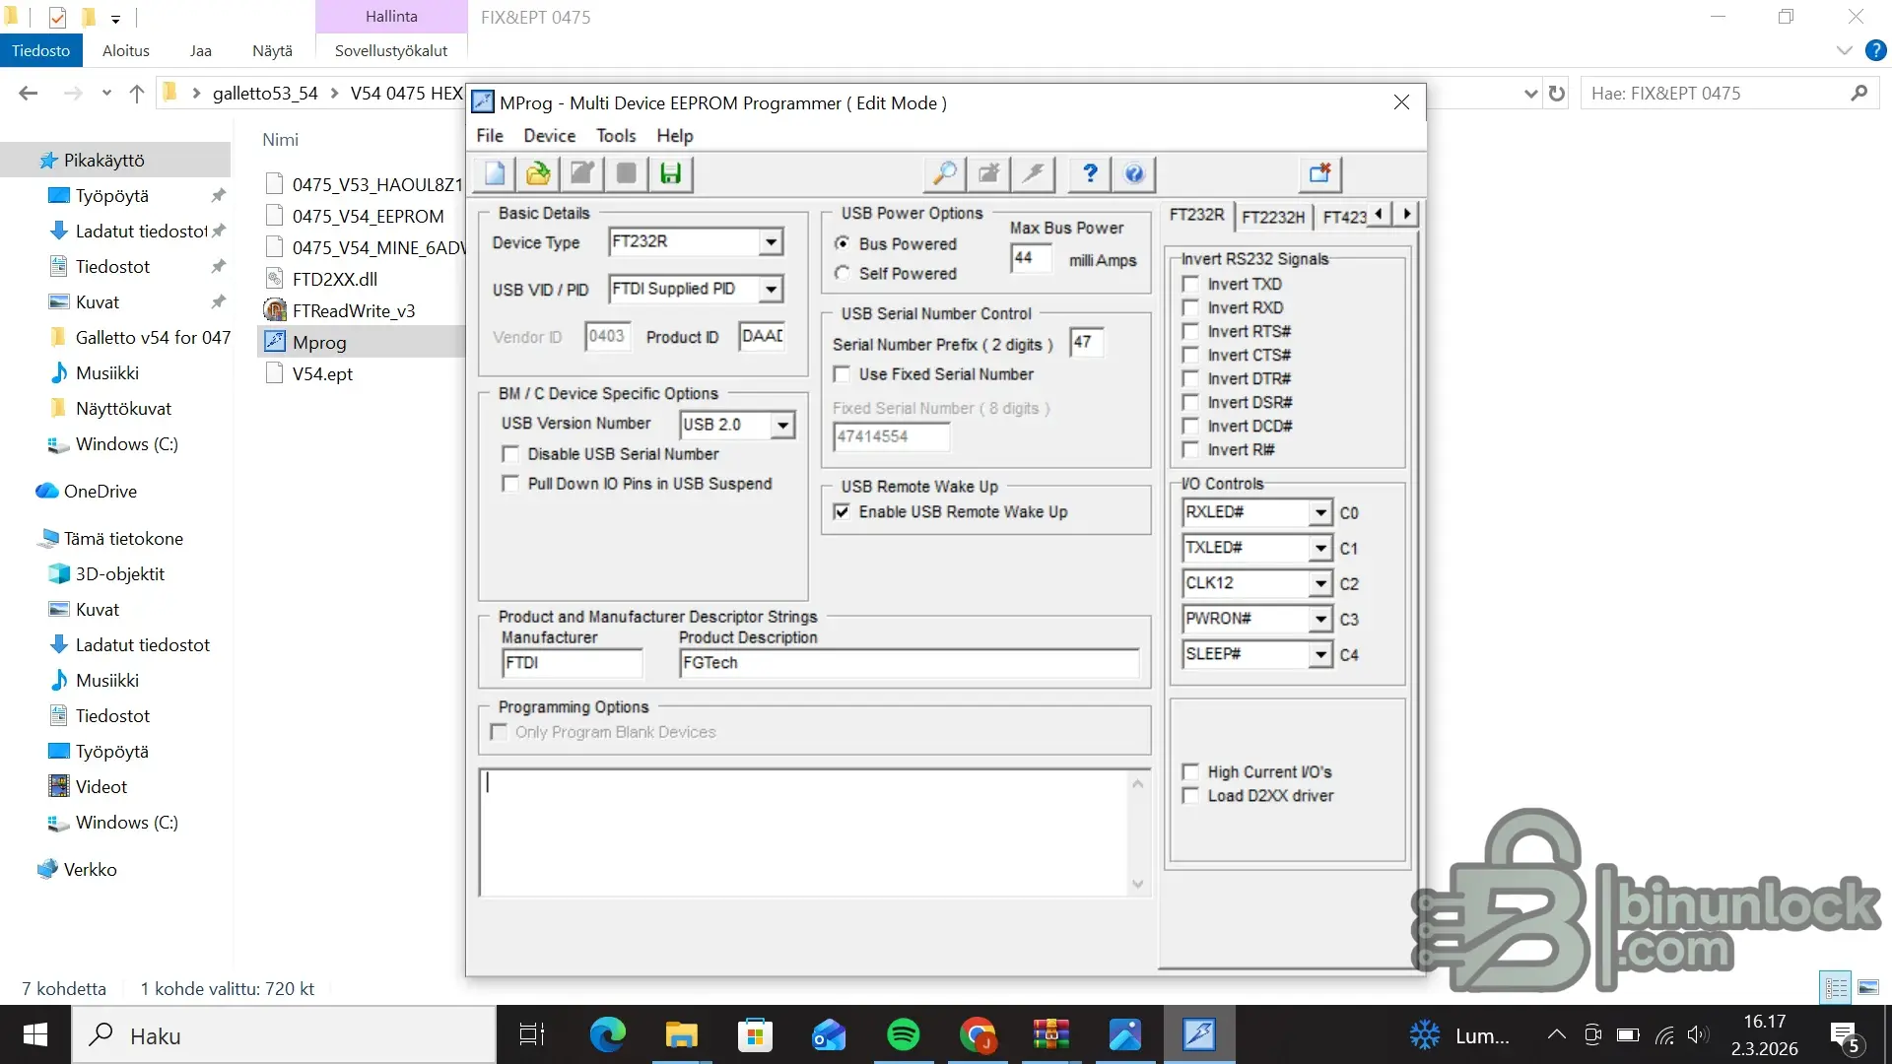Select the Bus Powered radio button
1892x1064 pixels.
click(843, 243)
